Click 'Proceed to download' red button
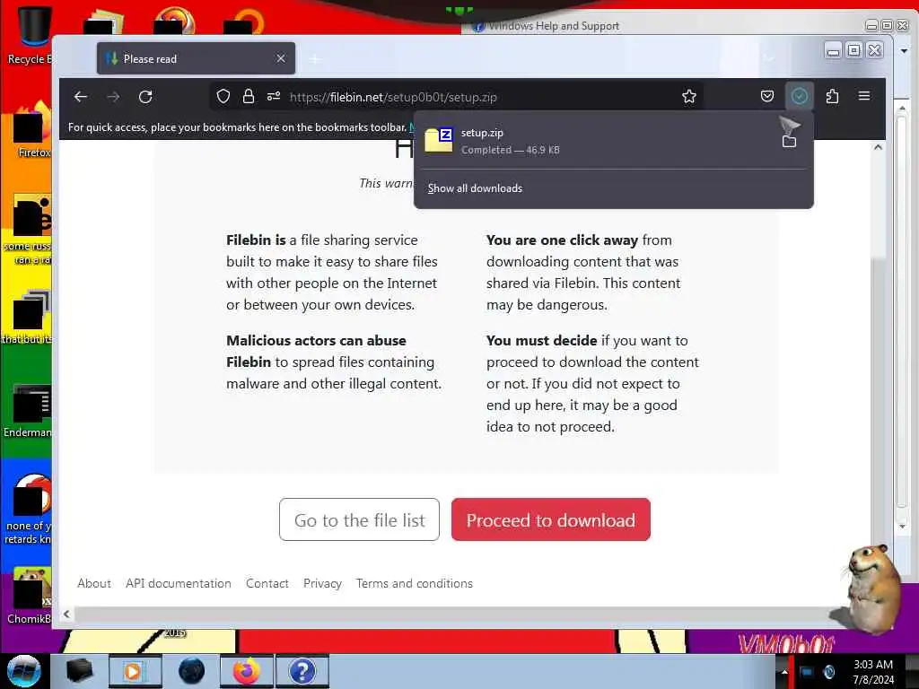This screenshot has width=919, height=689. [x=550, y=519]
